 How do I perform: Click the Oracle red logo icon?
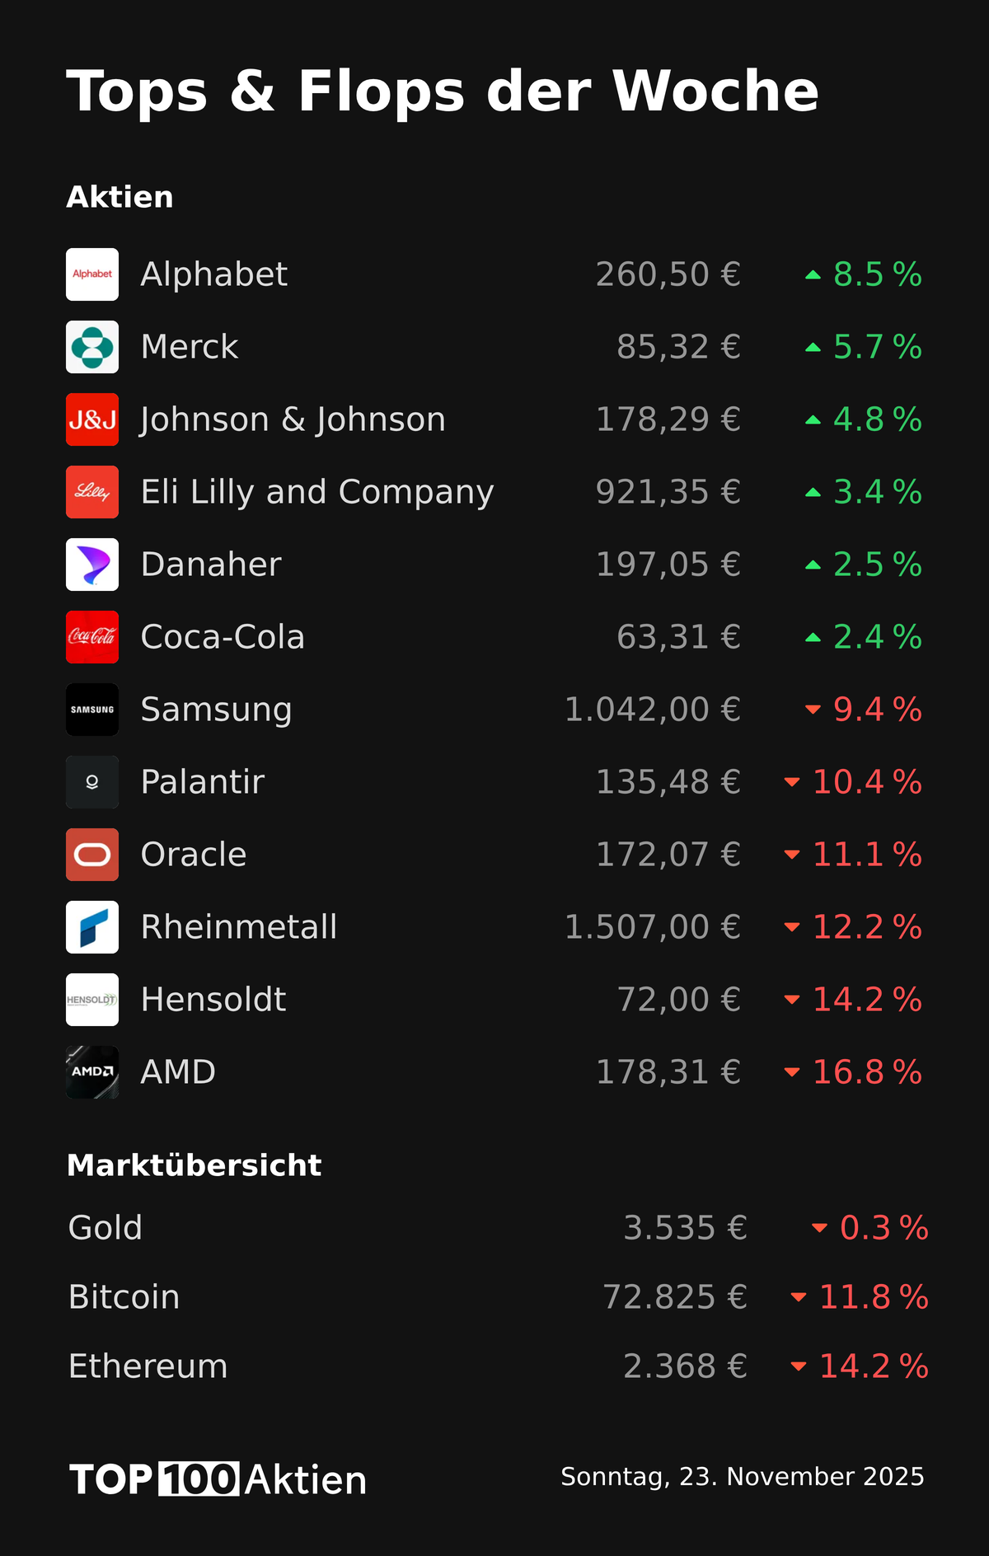coord(92,855)
